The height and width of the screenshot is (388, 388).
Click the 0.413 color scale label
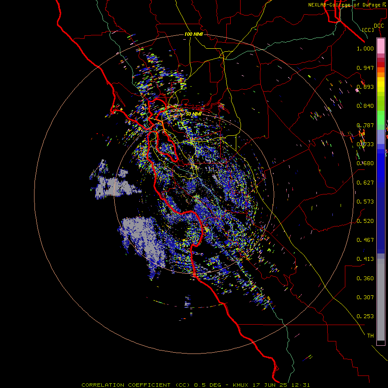[x=365, y=259]
